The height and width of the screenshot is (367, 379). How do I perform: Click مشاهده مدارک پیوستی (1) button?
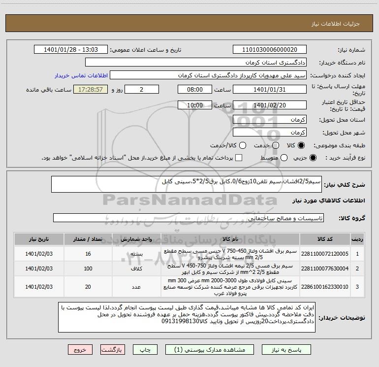point(210,350)
